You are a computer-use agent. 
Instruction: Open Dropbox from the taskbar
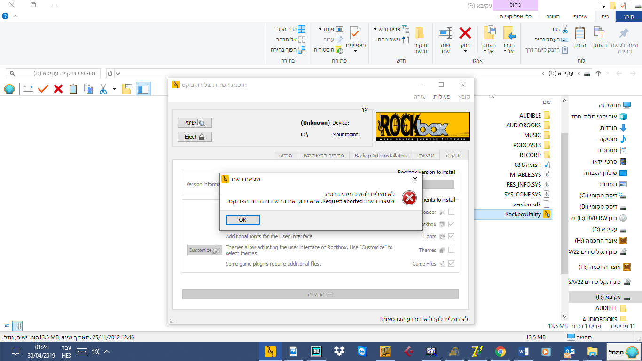point(339,351)
